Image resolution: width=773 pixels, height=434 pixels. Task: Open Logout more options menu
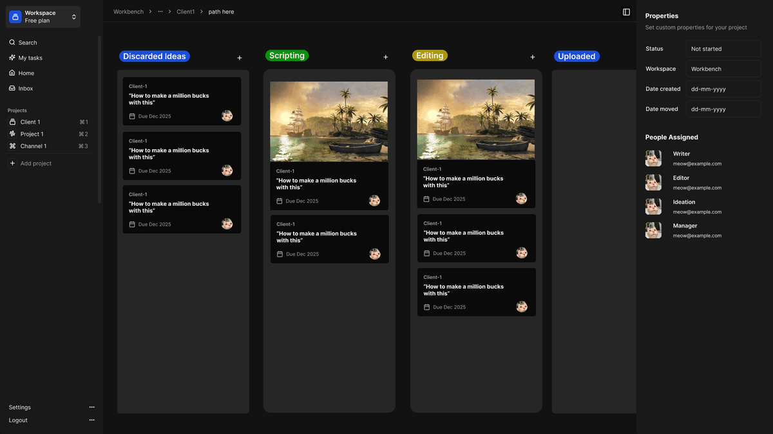pos(91,420)
